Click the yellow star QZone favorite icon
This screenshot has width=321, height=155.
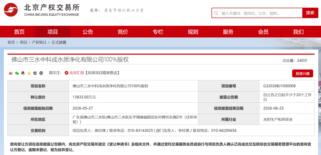(x=29, y=73)
